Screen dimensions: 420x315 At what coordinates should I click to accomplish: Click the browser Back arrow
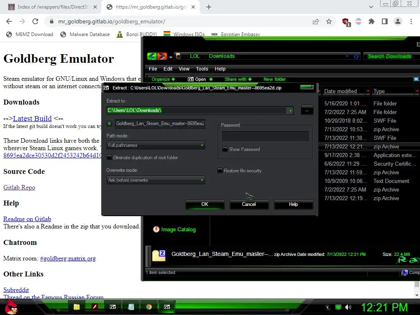[9, 21]
